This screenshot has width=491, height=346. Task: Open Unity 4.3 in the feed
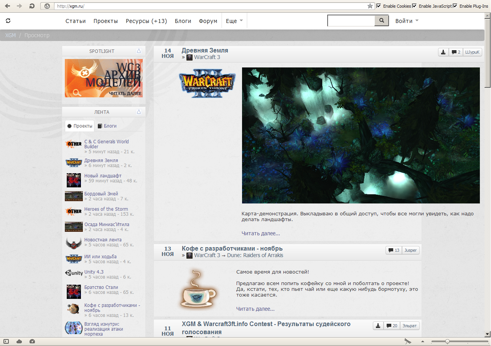94,272
